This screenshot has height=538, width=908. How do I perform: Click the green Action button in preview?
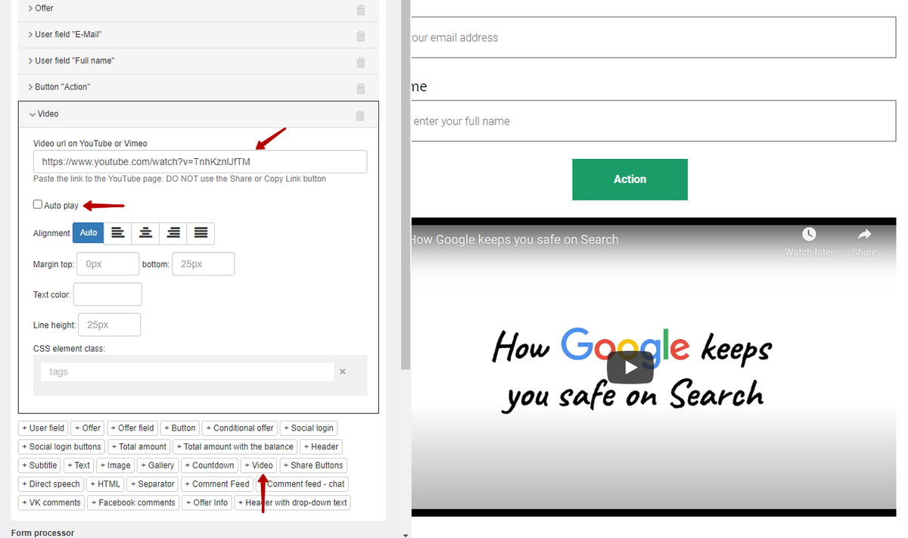tap(630, 179)
